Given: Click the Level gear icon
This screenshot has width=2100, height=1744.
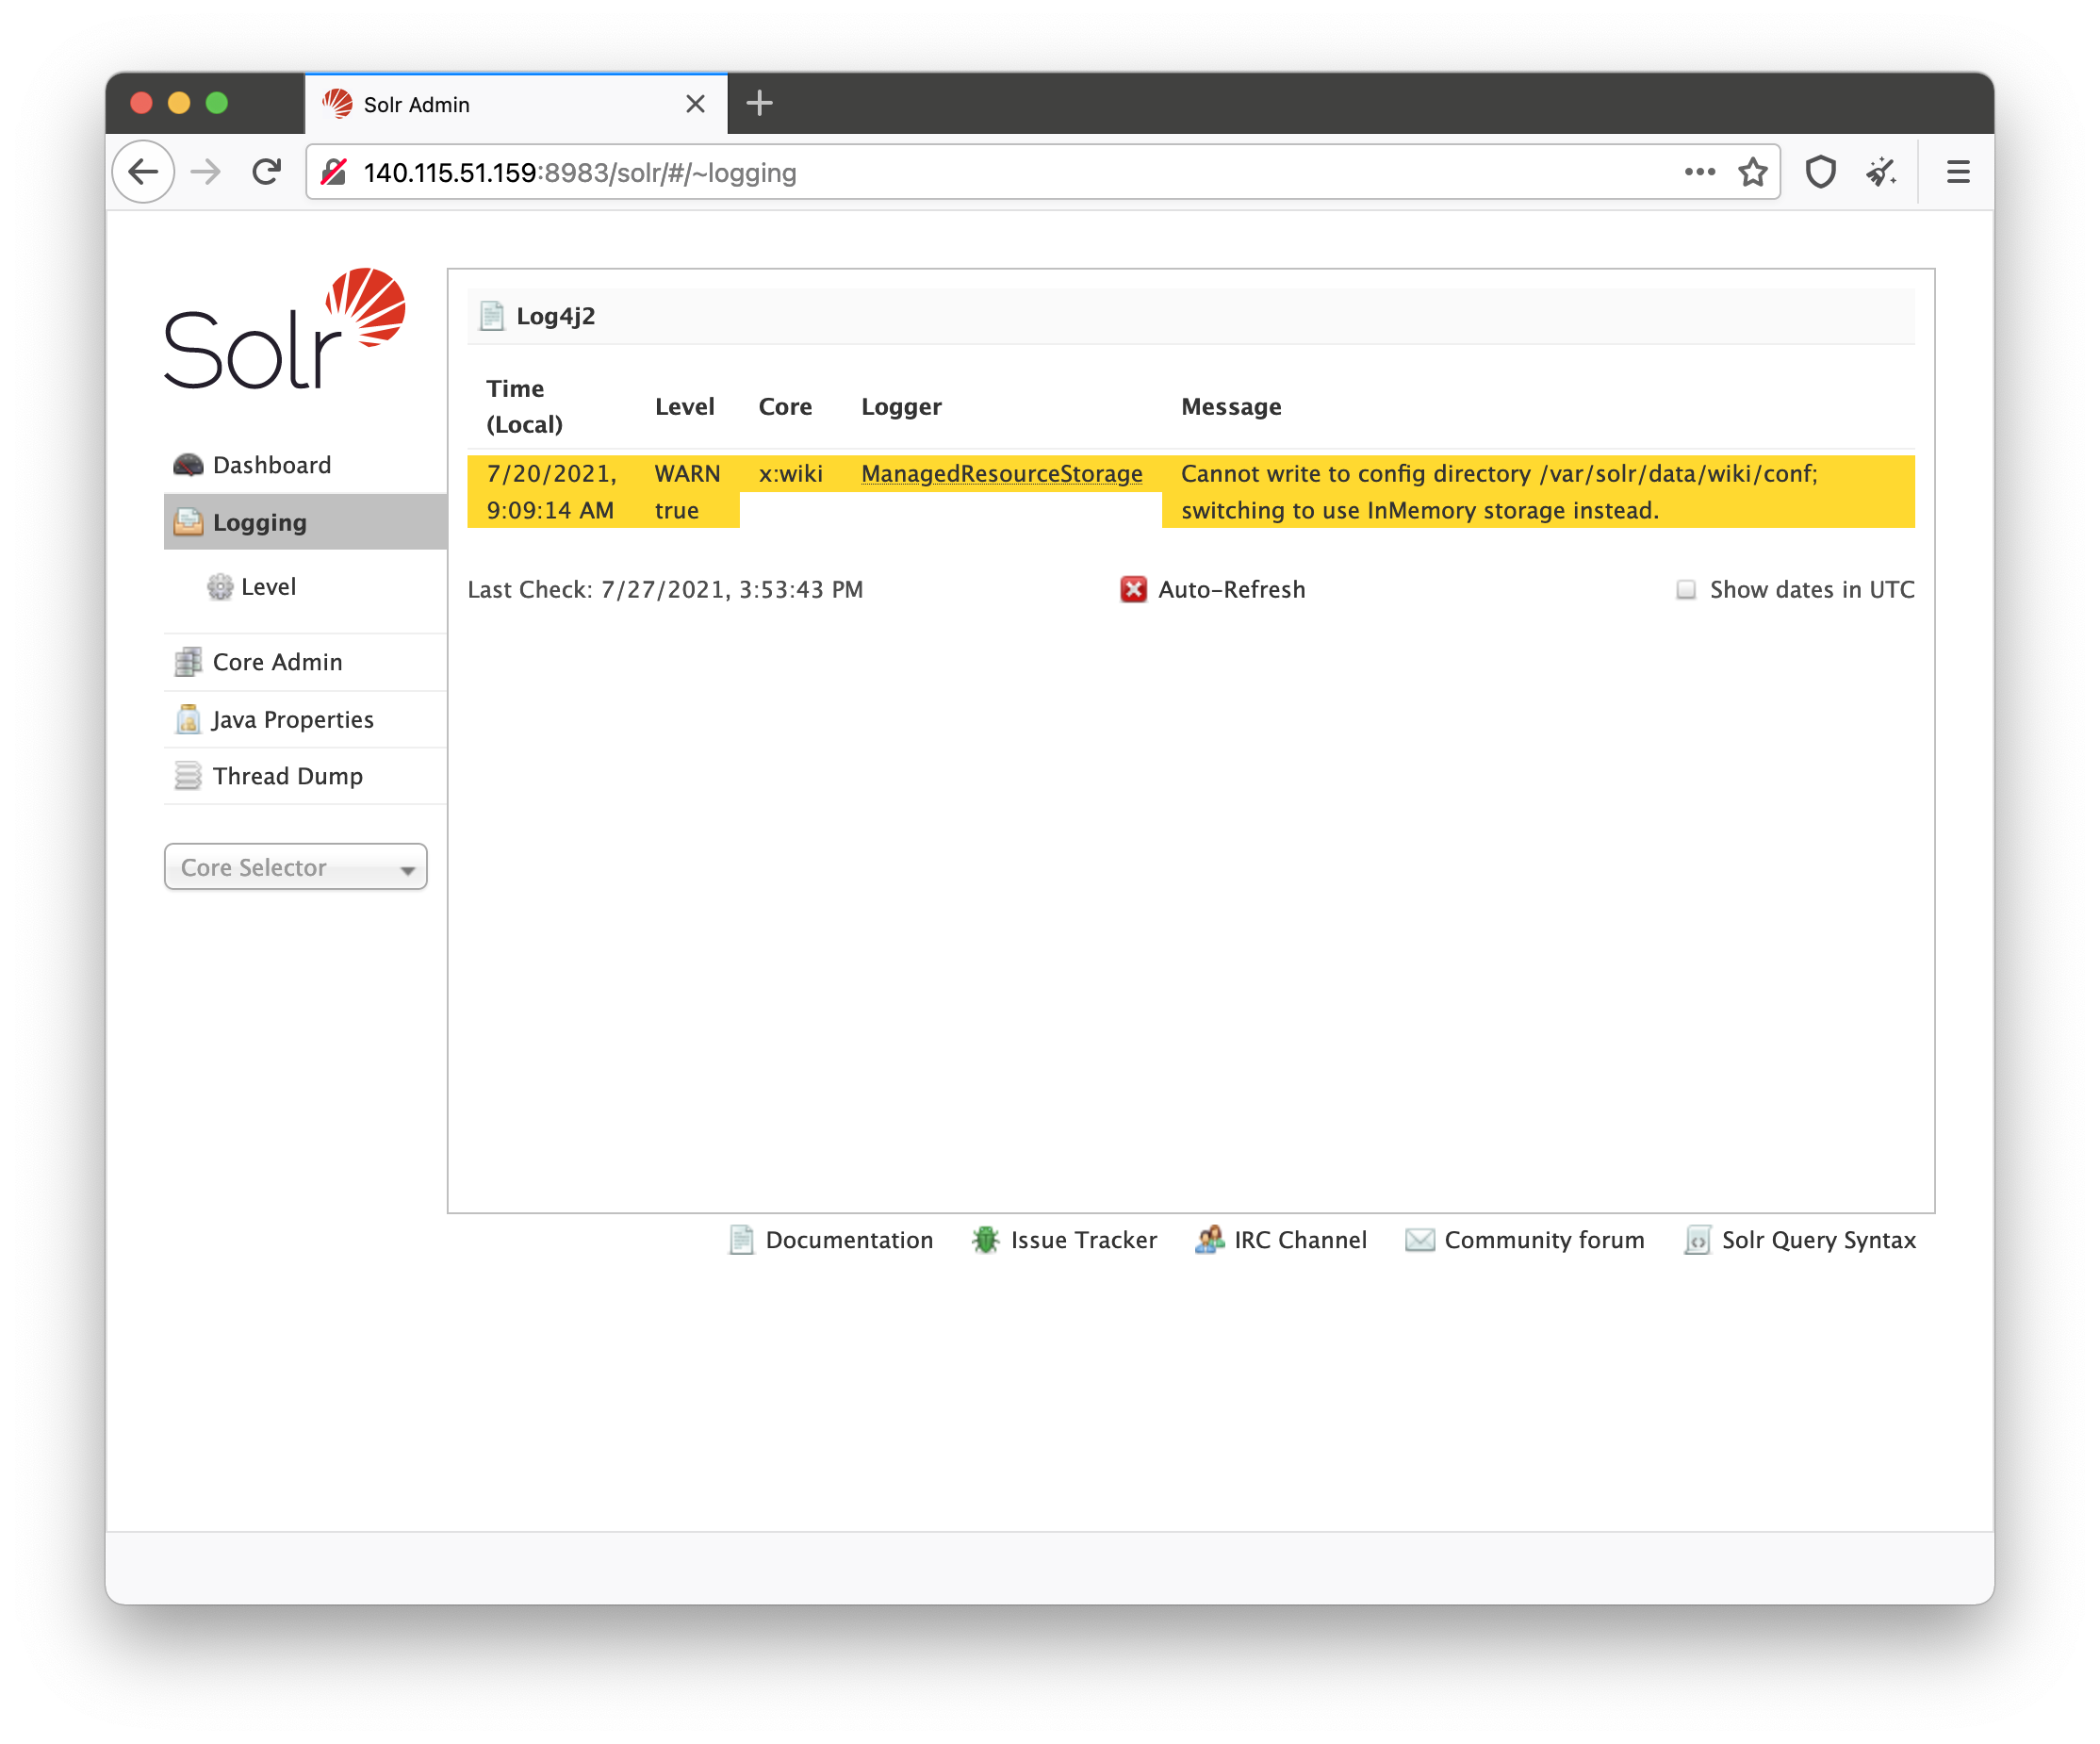Looking at the screenshot, I should 220,587.
